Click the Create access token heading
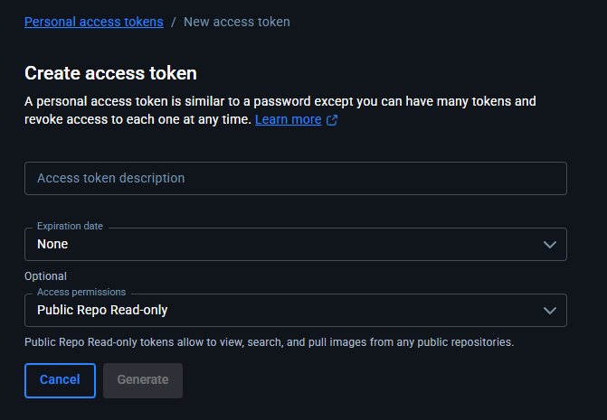 110,73
